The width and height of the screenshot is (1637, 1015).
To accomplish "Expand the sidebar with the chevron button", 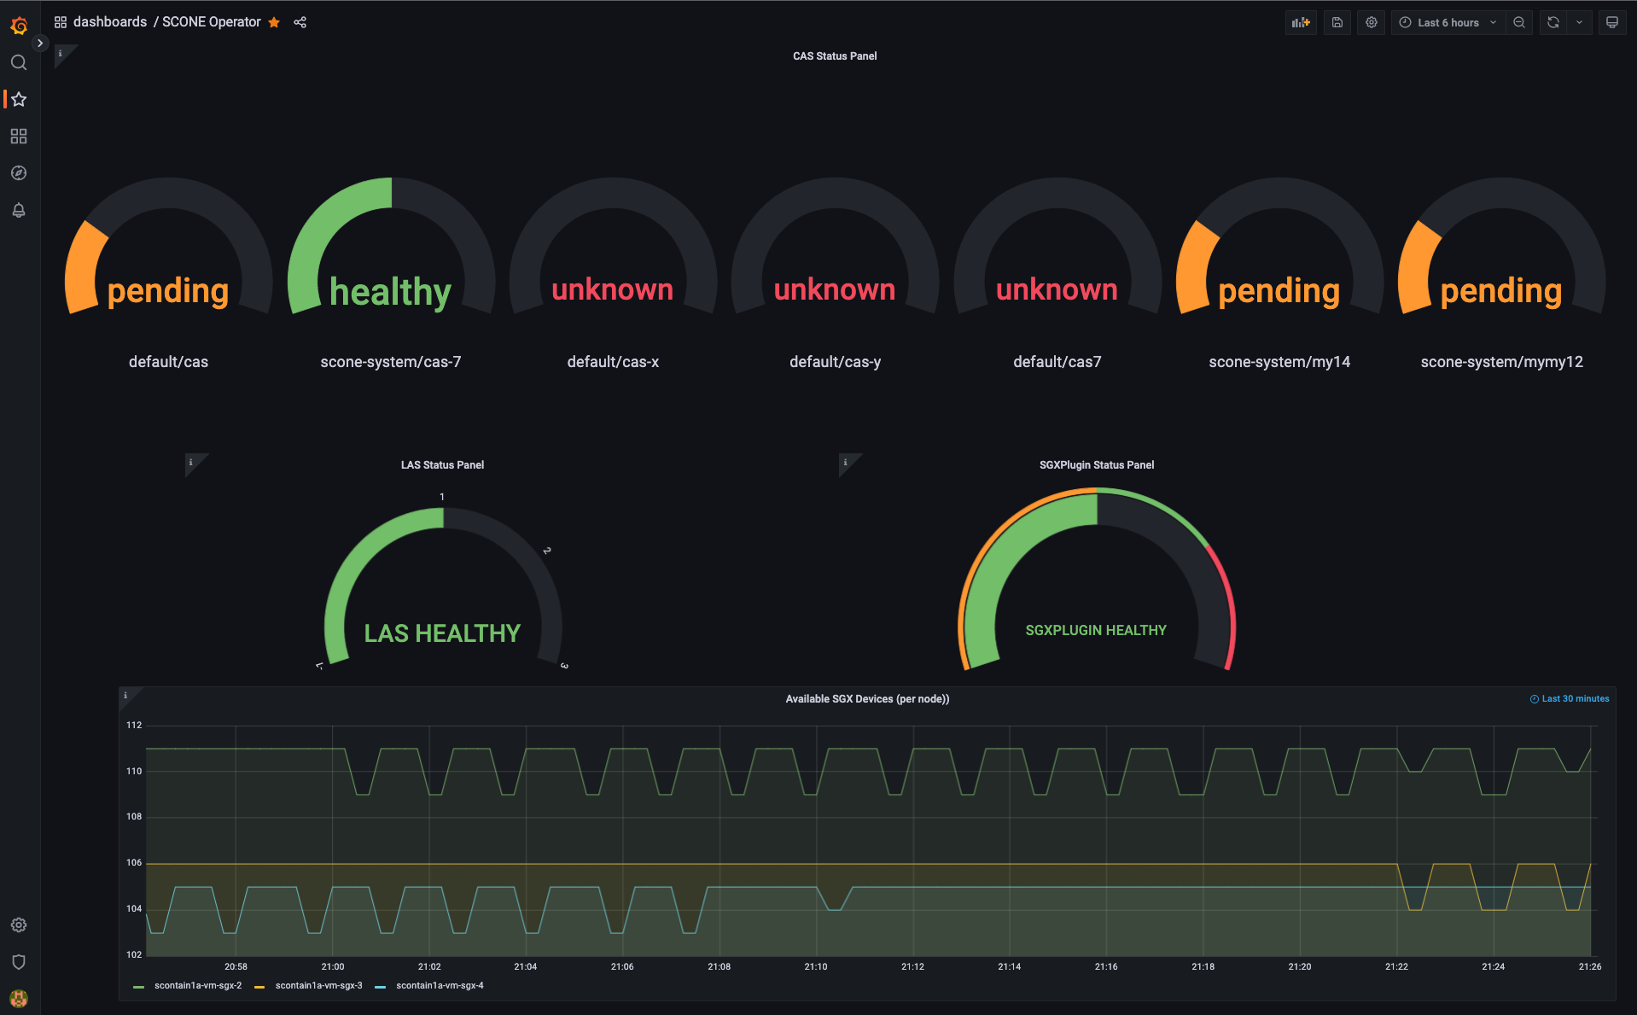I will point(40,43).
